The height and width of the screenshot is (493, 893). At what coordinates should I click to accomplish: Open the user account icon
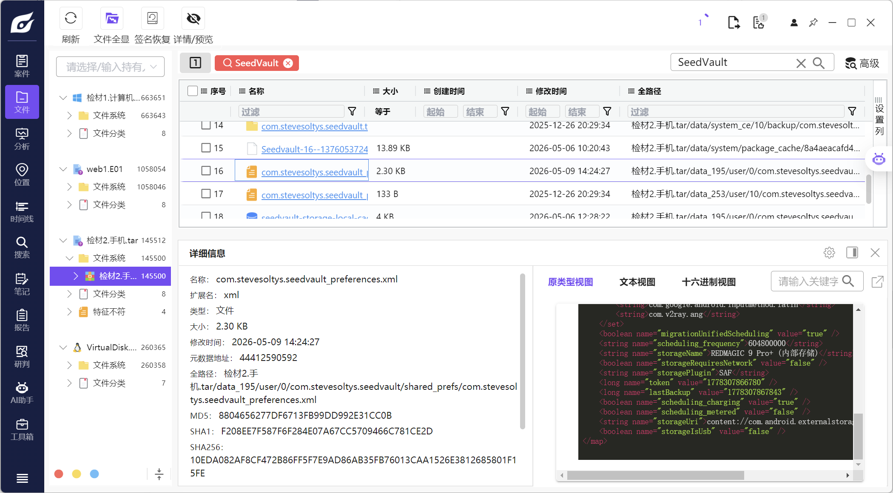(x=794, y=23)
